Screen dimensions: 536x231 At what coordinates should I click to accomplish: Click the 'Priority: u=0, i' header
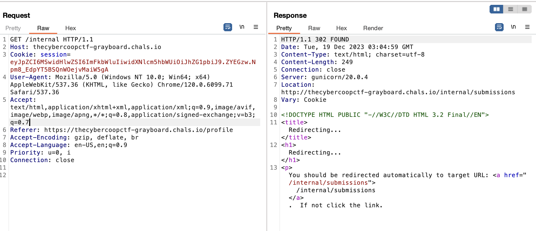click(x=40, y=152)
